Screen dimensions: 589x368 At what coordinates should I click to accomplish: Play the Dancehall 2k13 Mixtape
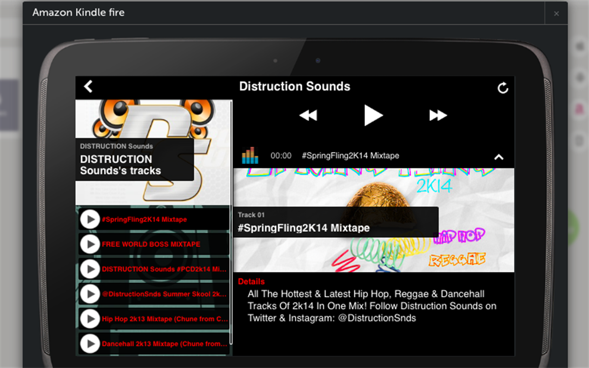point(90,344)
